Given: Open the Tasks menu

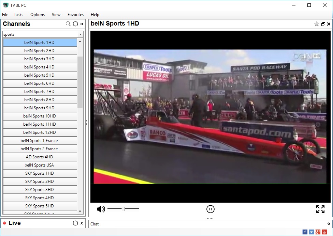Looking at the screenshot, I should tap(18, 15).
